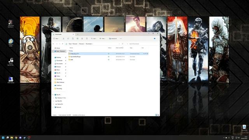Click Personal breadcrumb in address bar
249x140 pixels.
coord(81,44)
